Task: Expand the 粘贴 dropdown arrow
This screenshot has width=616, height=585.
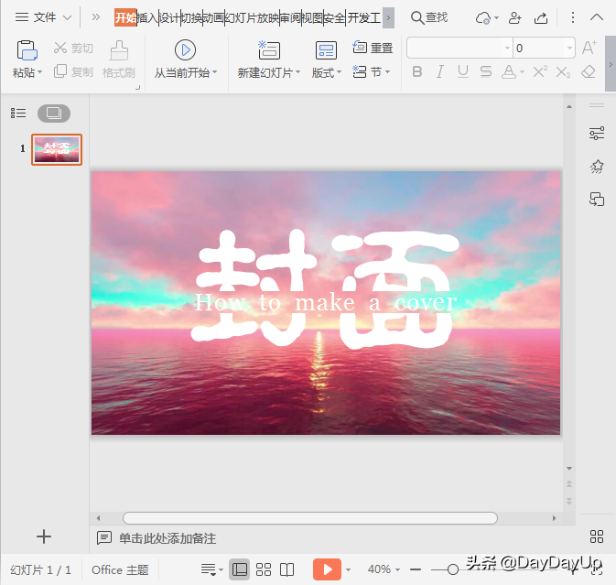Action: (39, 72)
